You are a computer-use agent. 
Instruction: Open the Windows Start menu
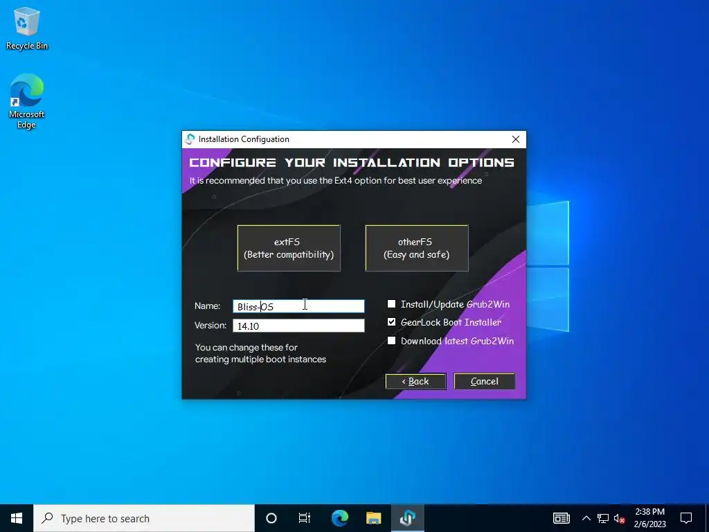pos(17,518)
